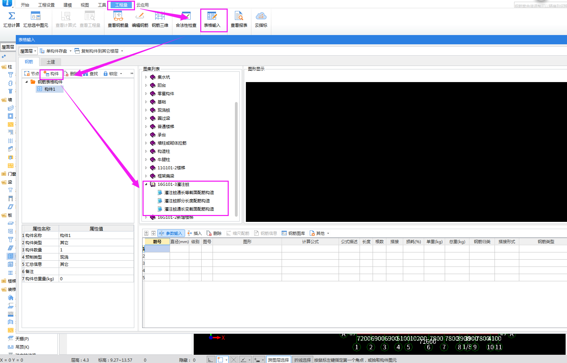Select the 承台 atlas item
Image resolution: width=567 pixels, height=363 pixels.
point(162,135)
